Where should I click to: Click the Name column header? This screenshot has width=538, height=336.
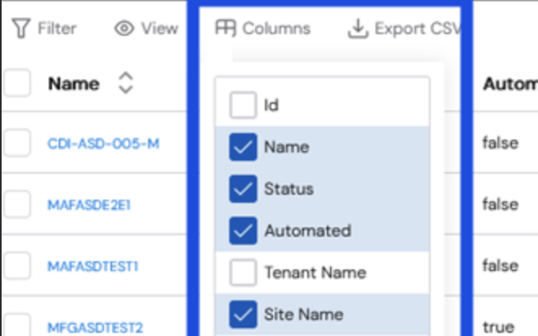tap(74, 84)
